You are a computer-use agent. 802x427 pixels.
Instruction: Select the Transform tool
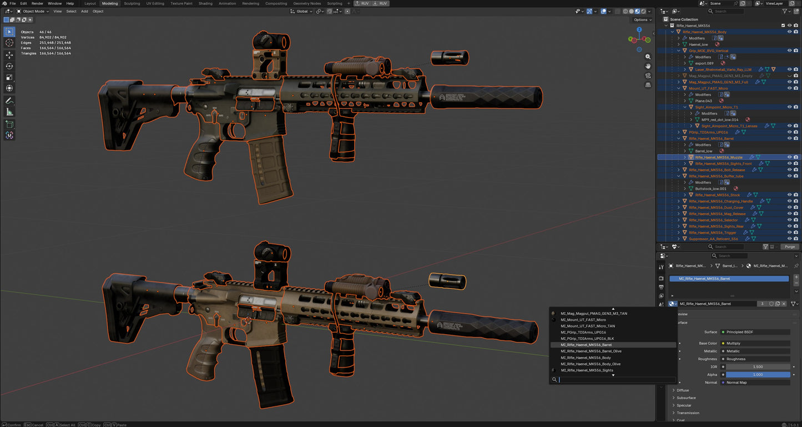(9, 88)
